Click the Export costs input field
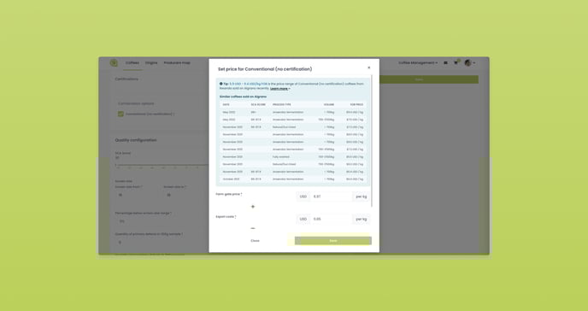The width and height of the screenshot is (588, 311). (x=331, y=219)
